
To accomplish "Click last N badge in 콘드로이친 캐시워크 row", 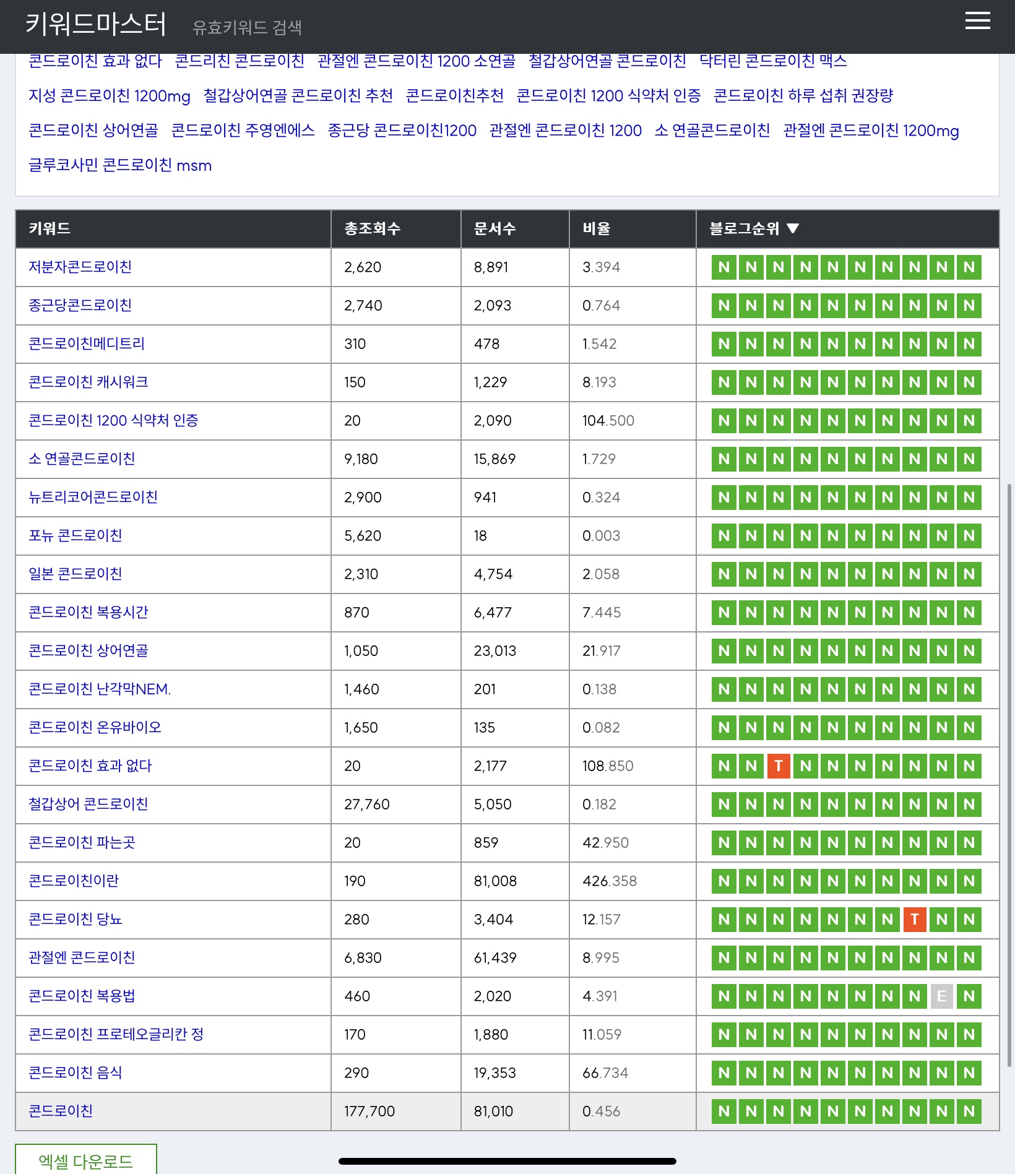I will point(969,382).
